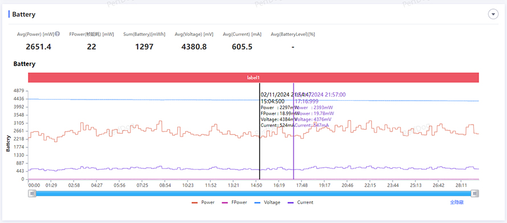Click the Avg(Power) value 2651.4

pyautogui.click(x=38, y=47)
